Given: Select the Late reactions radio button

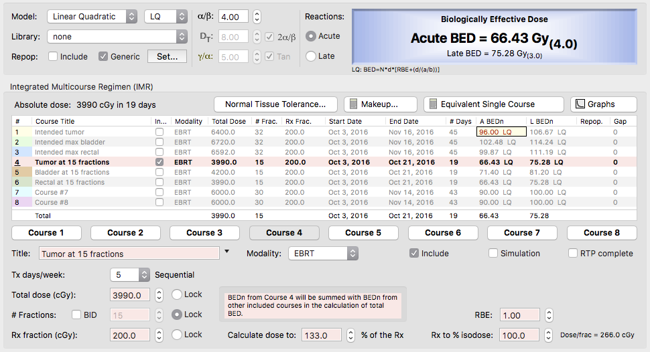Looking at the screenshot, I should point(311,56).
